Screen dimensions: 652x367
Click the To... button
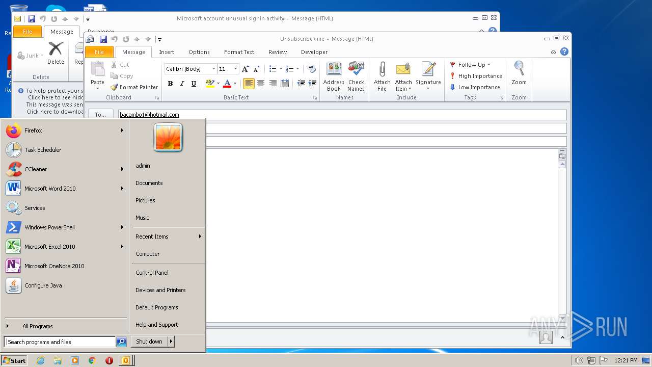100,115
